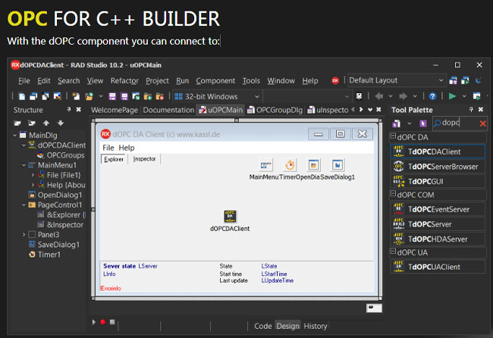Open the 32-bit Windows platform dropdown
This screenshot has height=338, width=493.
point(217,96)
